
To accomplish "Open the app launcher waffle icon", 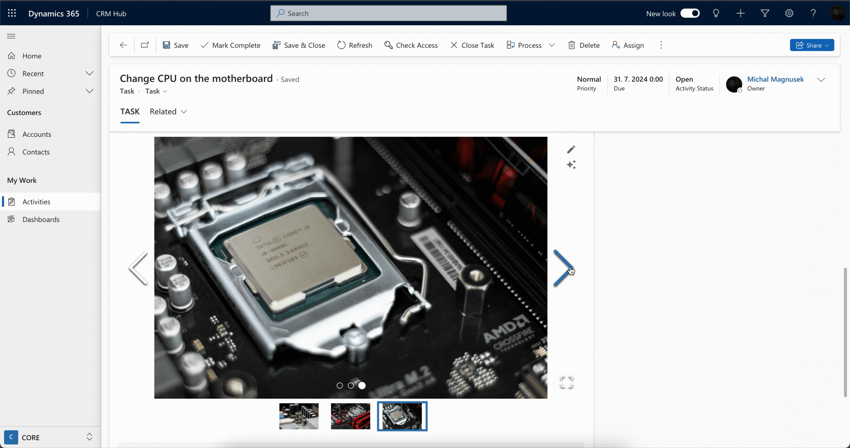I will pyautogui.click(x=12, y=13).
